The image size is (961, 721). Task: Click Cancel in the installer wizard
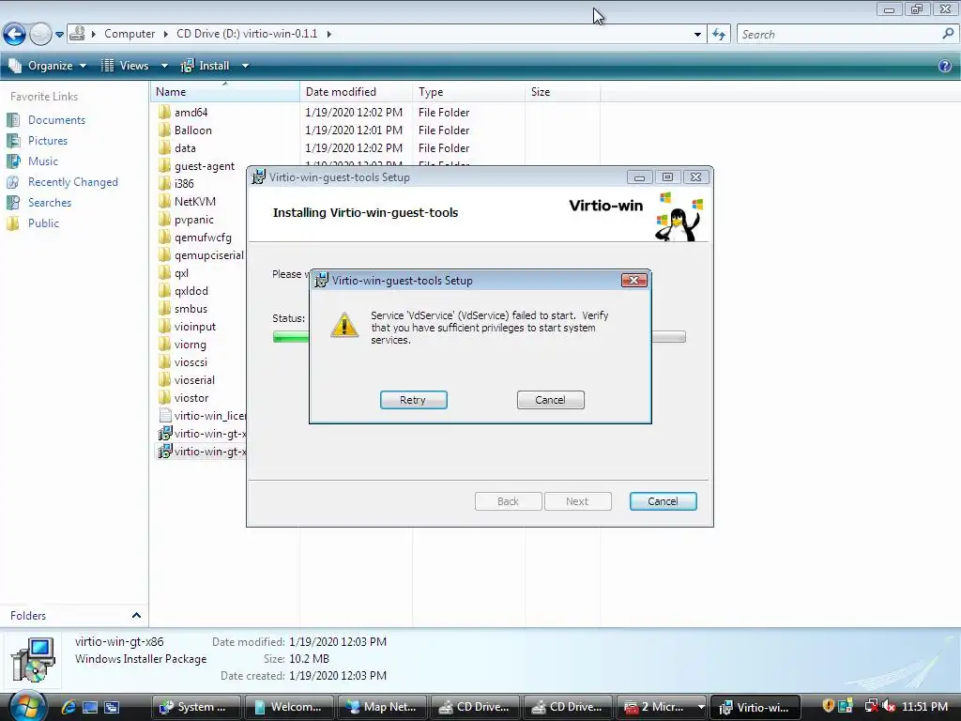click(664, 501)
